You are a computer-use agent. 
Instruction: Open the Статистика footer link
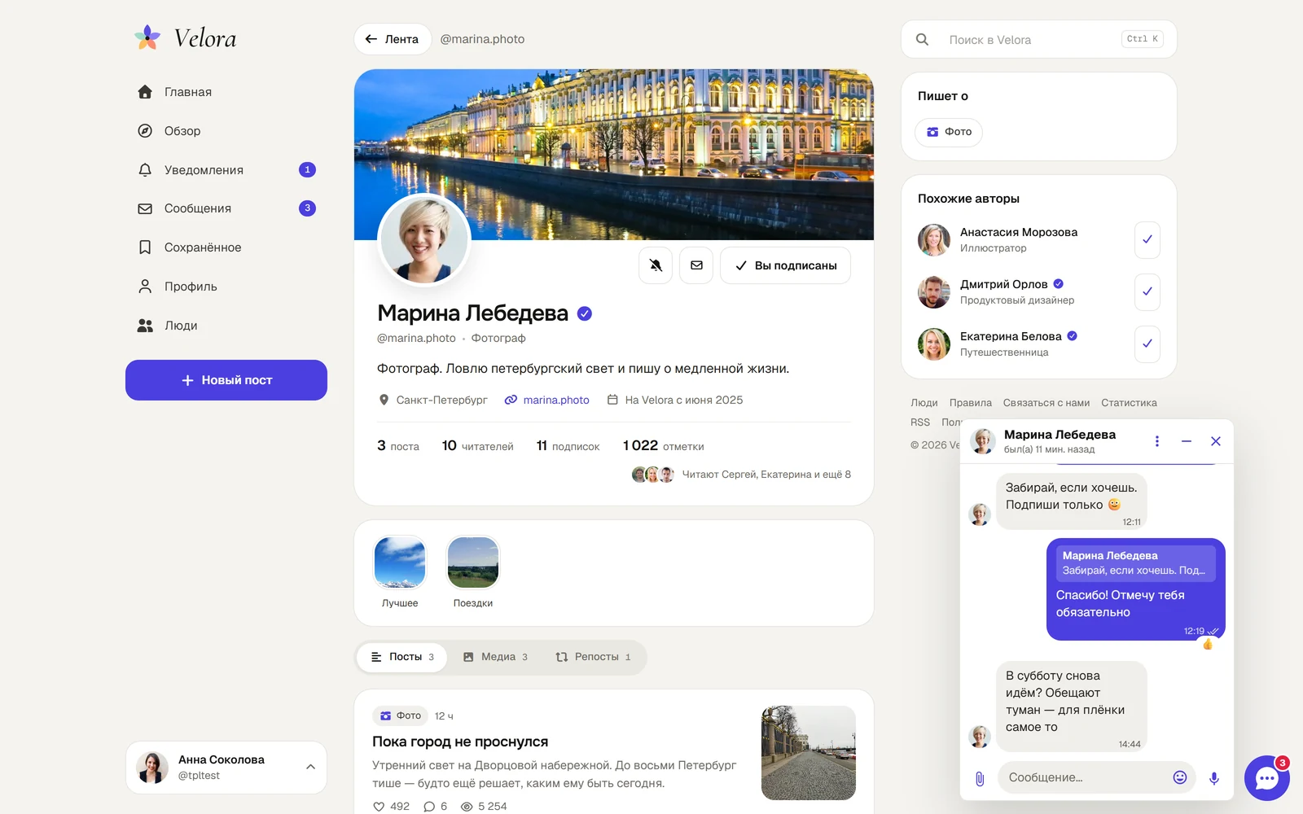[x=1129, y=403]
